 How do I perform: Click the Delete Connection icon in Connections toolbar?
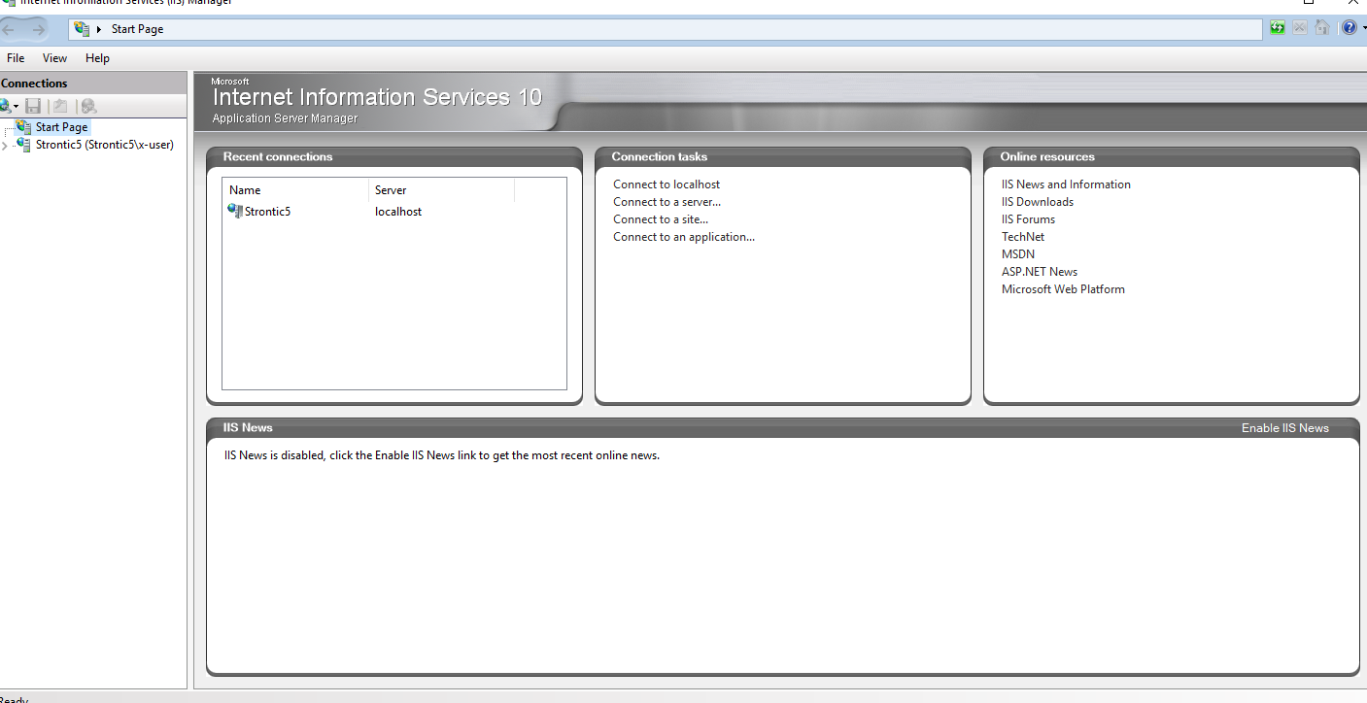88,106
